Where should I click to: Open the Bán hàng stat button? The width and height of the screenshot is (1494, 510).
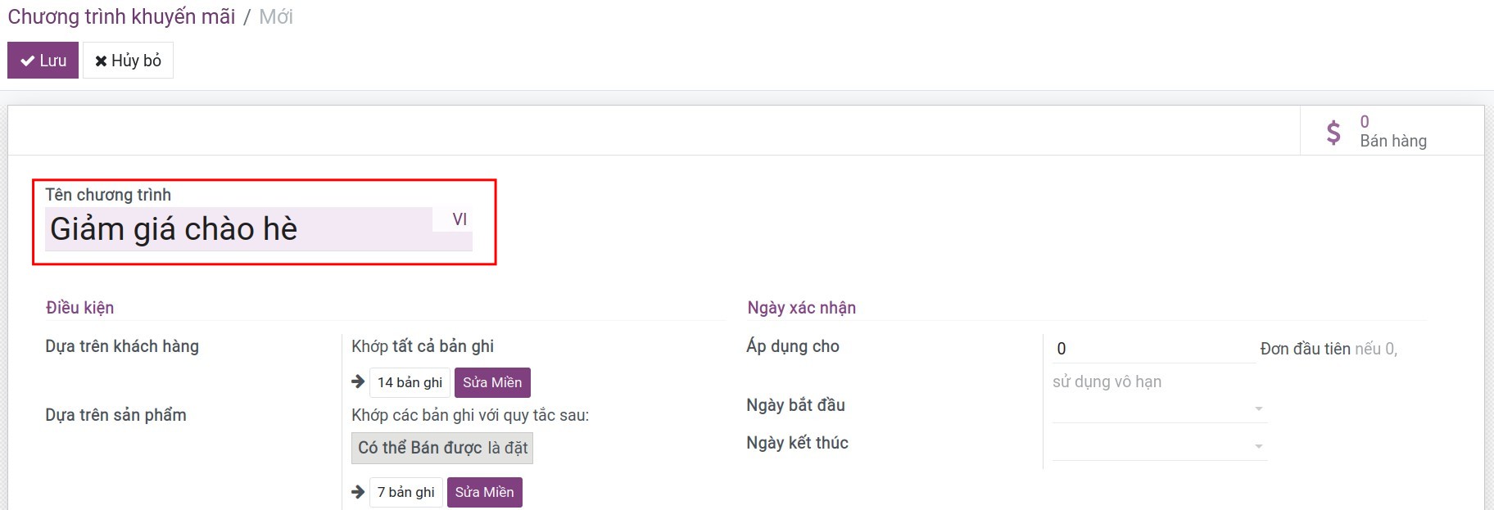tap(1392, 131)
